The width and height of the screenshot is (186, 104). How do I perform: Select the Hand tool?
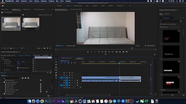(x=56, y=75)
